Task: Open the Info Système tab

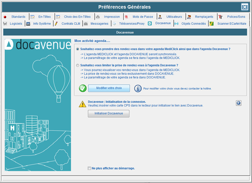Action: click(42, 24)
